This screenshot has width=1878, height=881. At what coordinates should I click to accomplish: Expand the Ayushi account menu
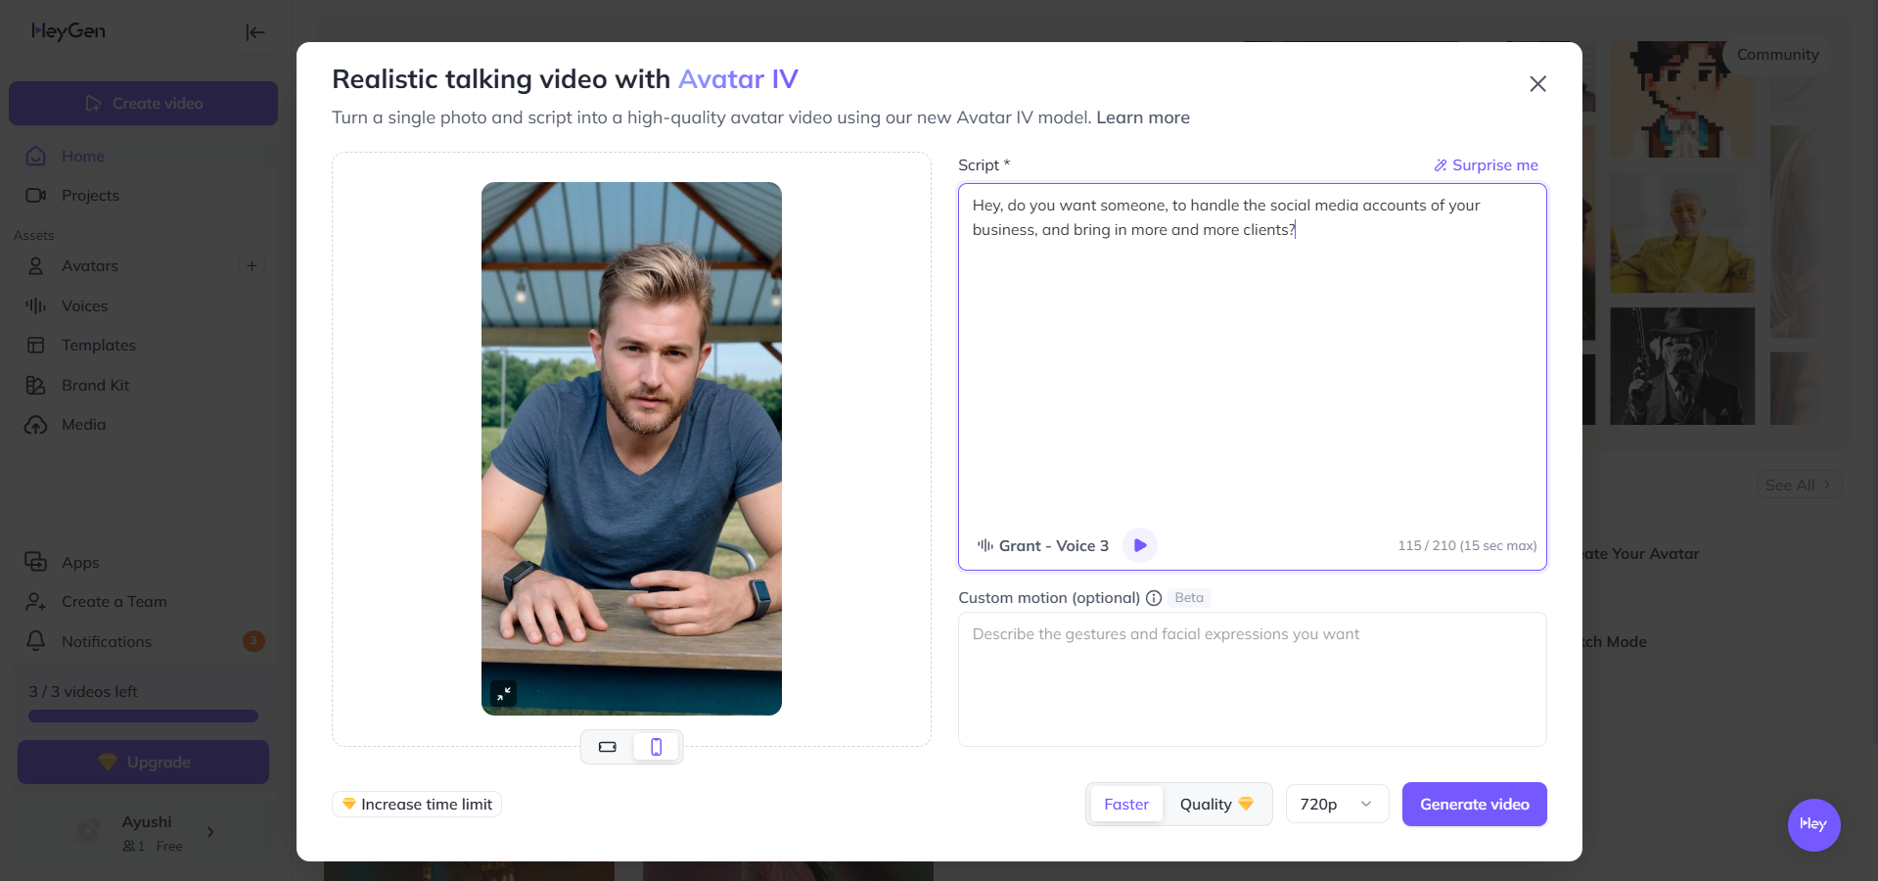(210, 832)
